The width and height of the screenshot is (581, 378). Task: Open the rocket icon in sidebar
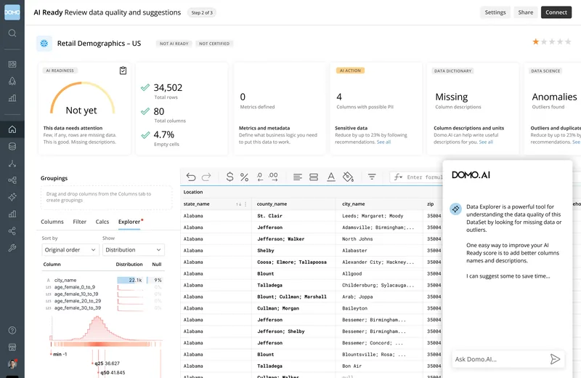click(x=12, y=81)
